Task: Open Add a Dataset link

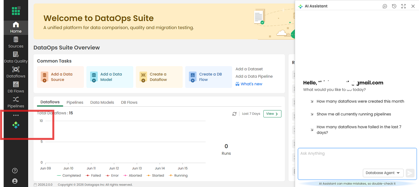Action: tap(249, 69)
